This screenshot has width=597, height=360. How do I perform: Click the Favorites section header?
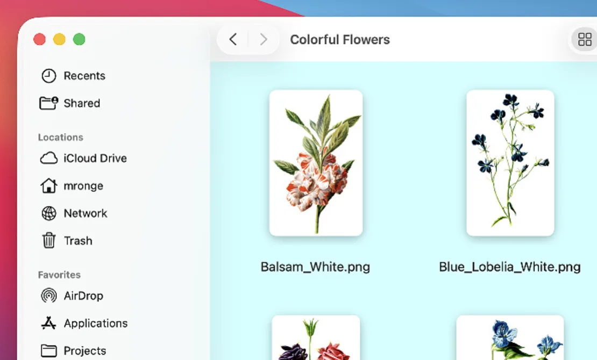click(59, 275)
